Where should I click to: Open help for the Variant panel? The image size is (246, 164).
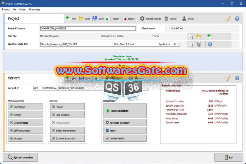pyautogui.click(x=237, y=78)
